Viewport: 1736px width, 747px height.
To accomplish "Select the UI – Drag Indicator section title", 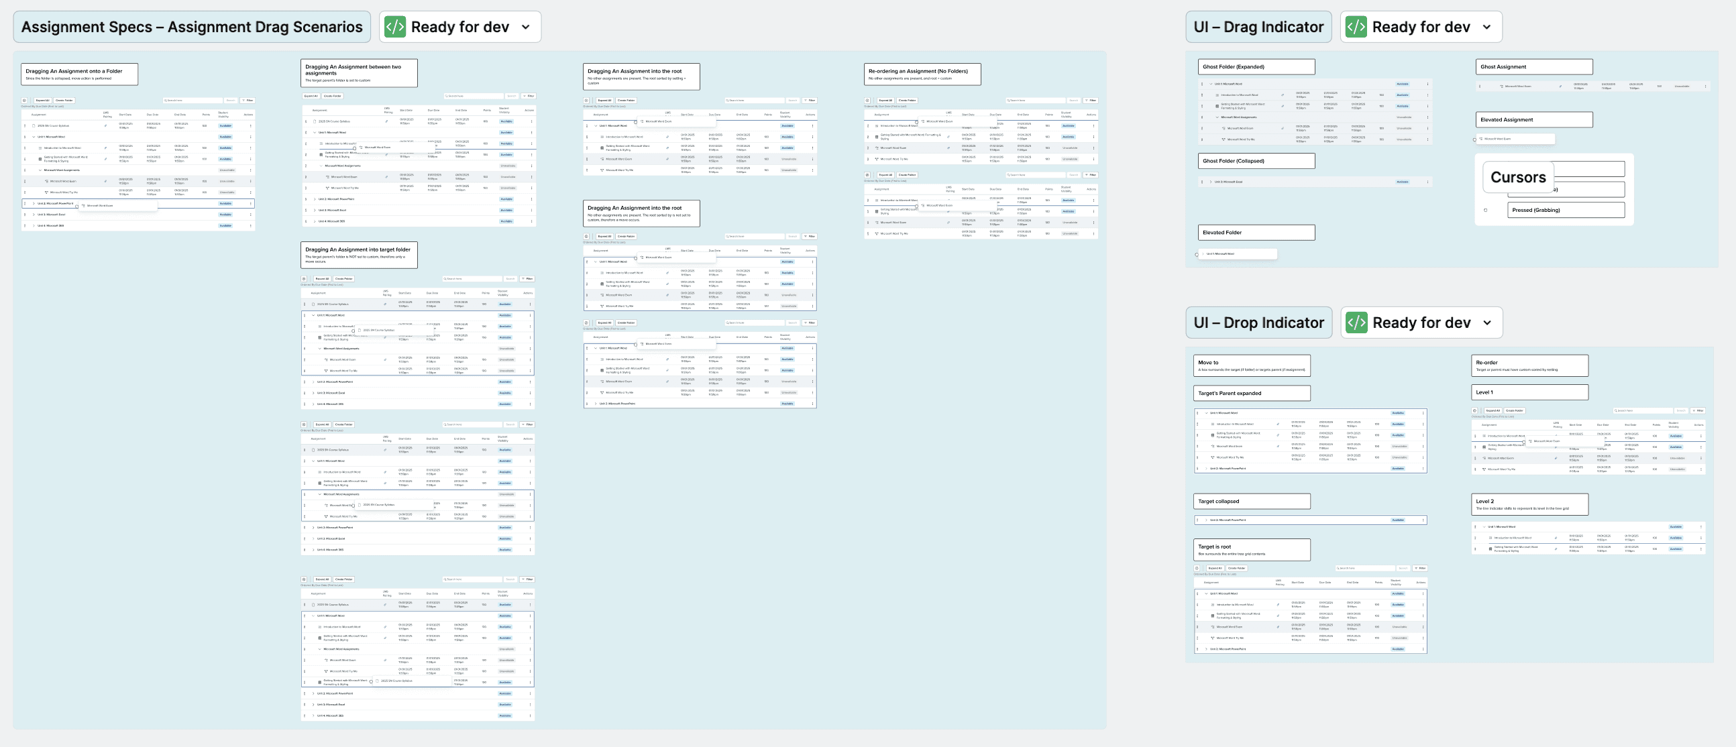I will coord(1258,27).
